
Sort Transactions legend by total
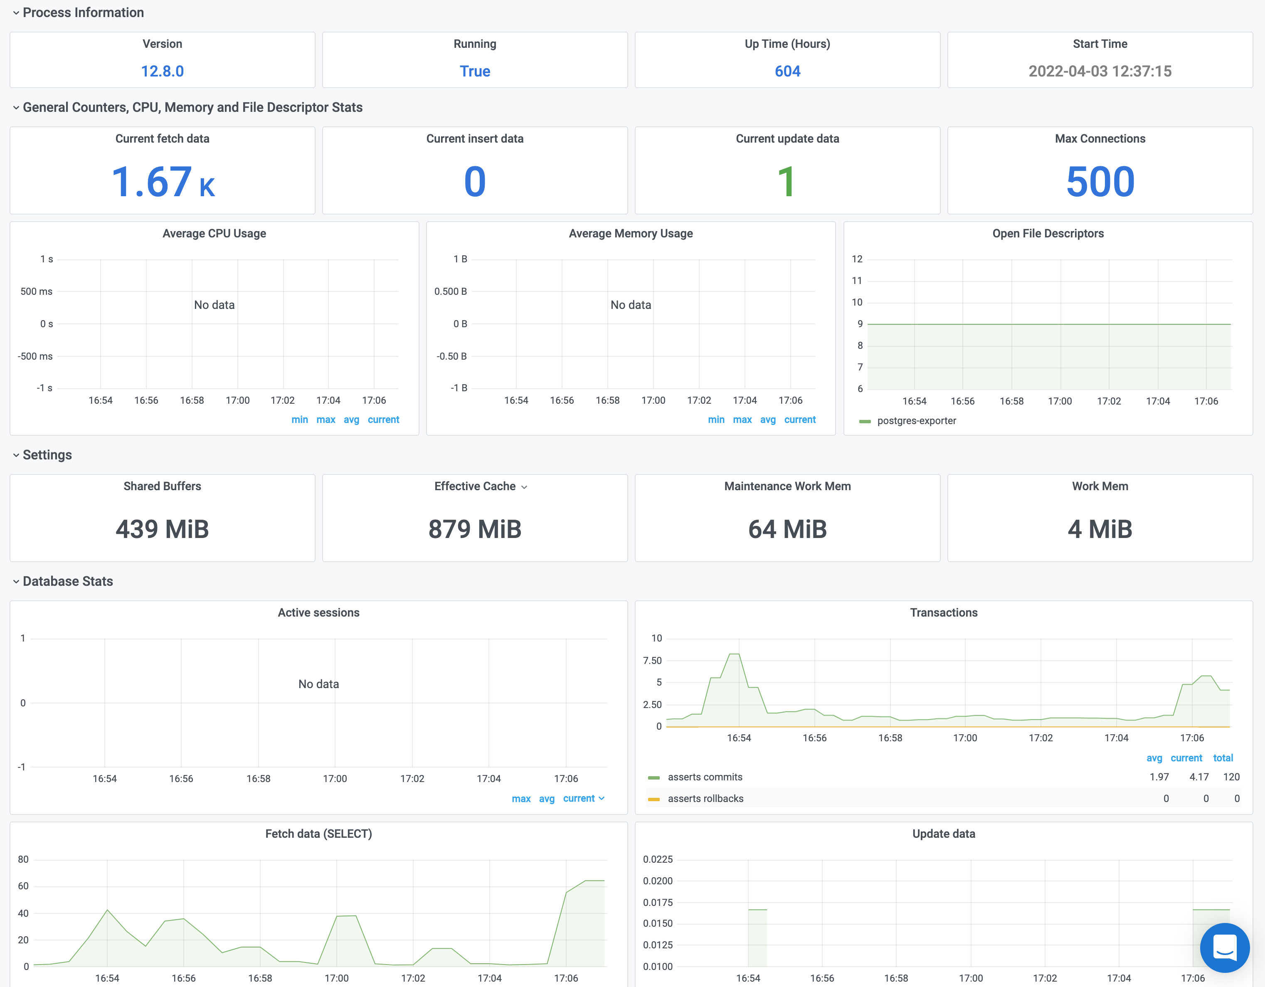[x=1223, y=758]
